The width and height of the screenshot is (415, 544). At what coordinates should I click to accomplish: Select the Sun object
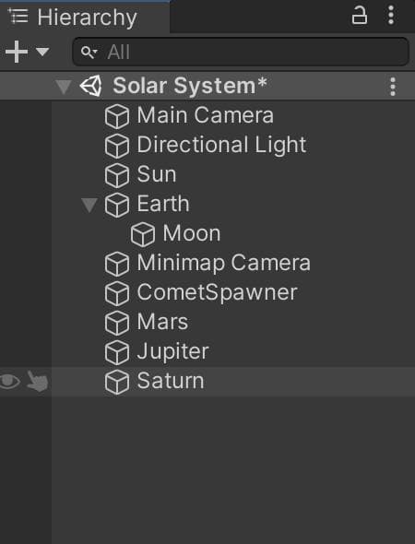tap(157, 174)
